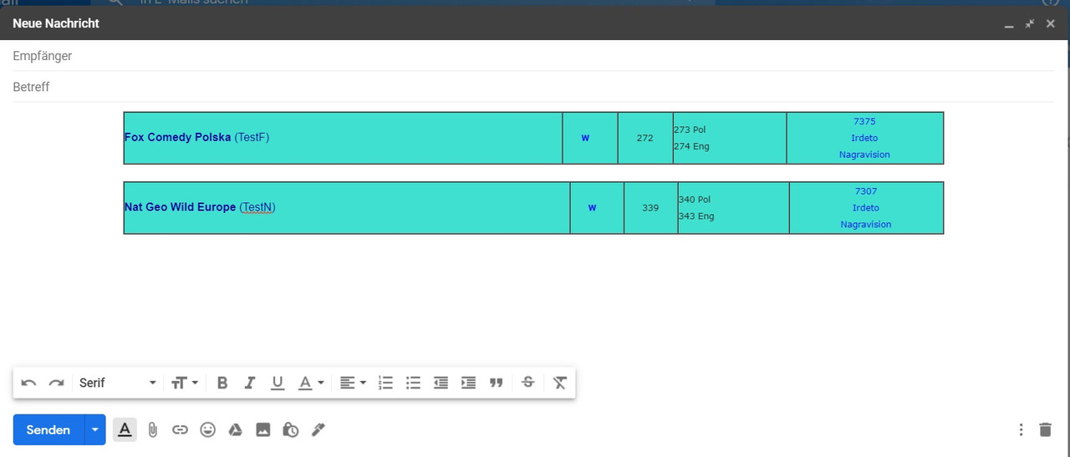Image resolution: width=1070 pixels, height=457 pixels.
Task: Click Irdeto link in Nat Geo row
Action: 866,208
